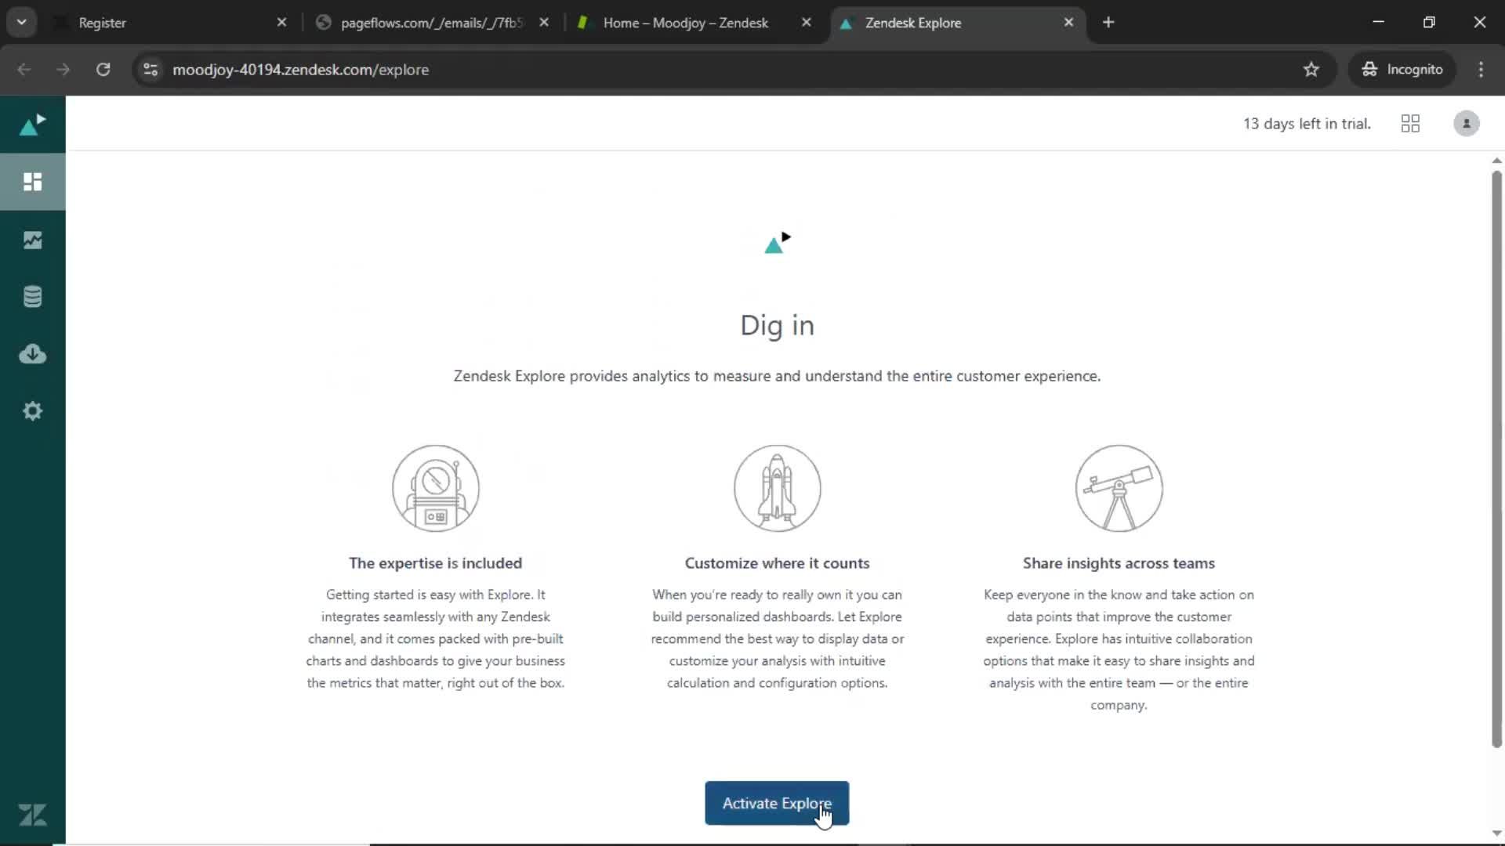Click the Zendesk Explore provides analytics sentence
This screenshot has width=1505, height=846.
coord(777,376)
